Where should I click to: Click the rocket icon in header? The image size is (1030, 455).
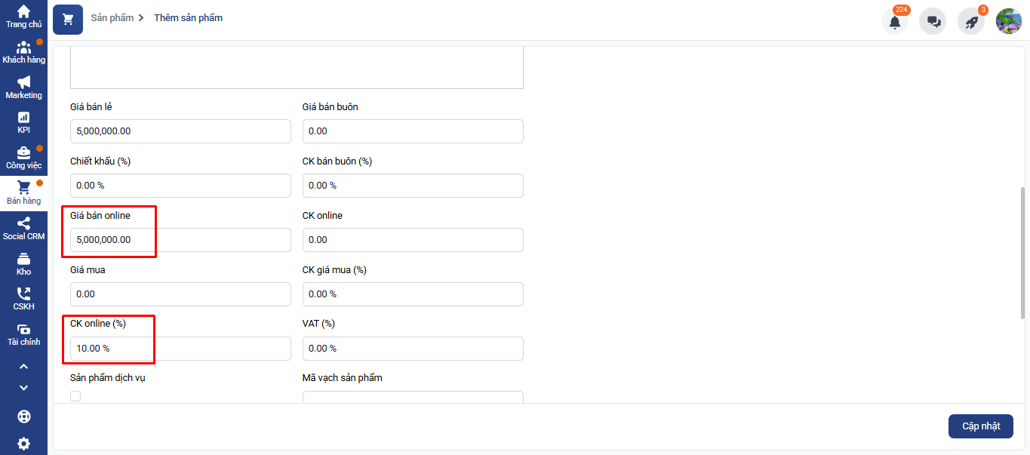pos(971,21)
